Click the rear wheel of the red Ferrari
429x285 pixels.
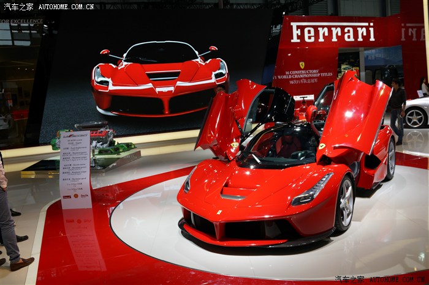point(390,159)
